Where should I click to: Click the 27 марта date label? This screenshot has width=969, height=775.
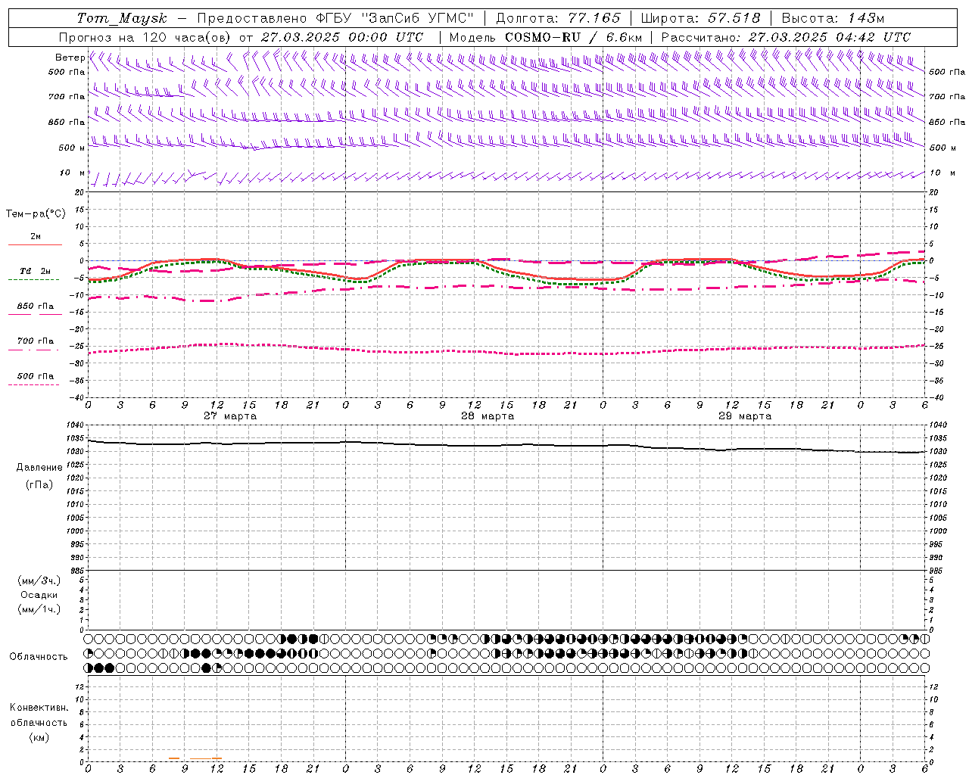(x=230, y=416)
